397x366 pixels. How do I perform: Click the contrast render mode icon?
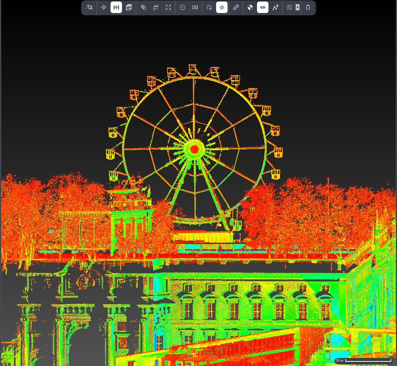point(249,7)
